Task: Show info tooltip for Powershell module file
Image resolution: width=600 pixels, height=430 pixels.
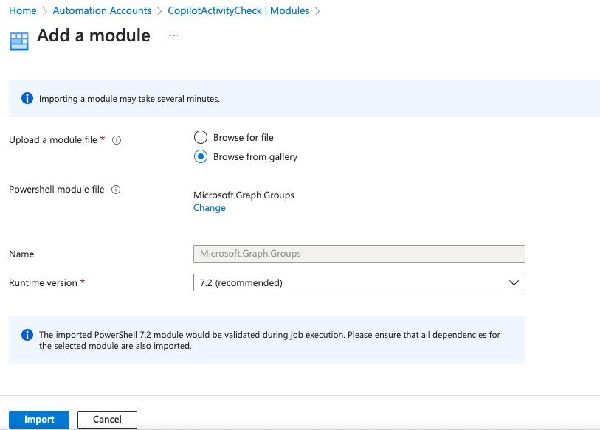Action: click(x=116, y=190)
